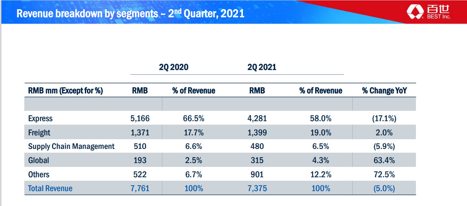Click the total YoY change (5.0%)
Image resolution: width=467 pixels, height=206 pixels.
tap(384, 188)
